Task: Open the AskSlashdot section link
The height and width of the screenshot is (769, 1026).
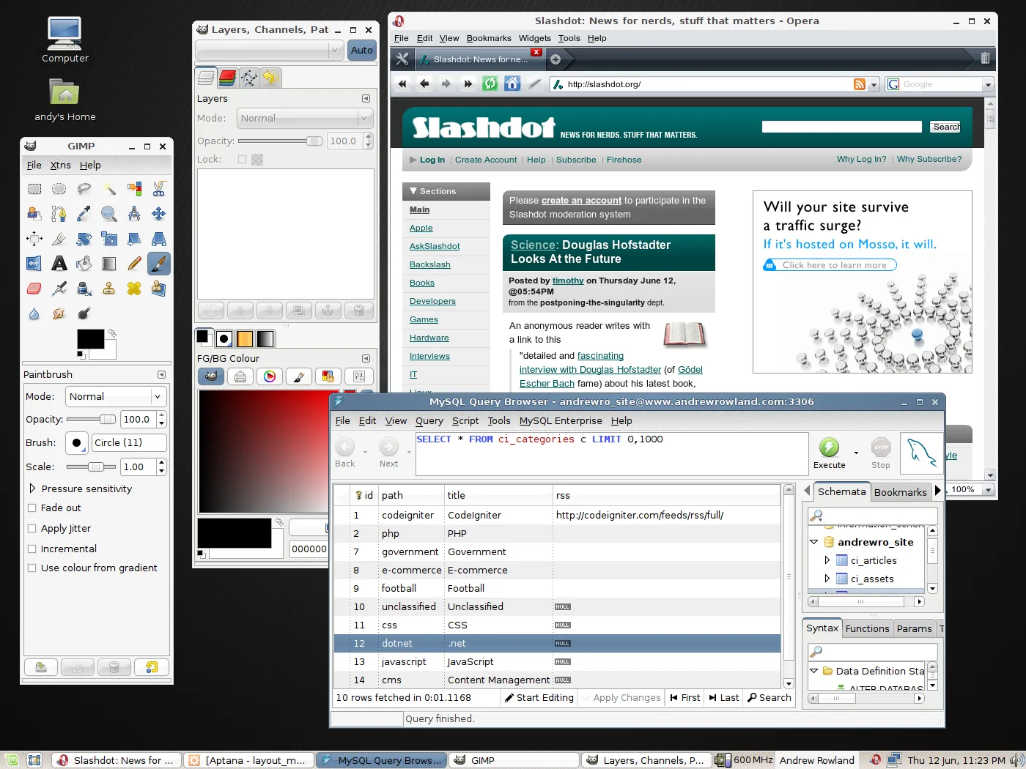Action: 435,246
